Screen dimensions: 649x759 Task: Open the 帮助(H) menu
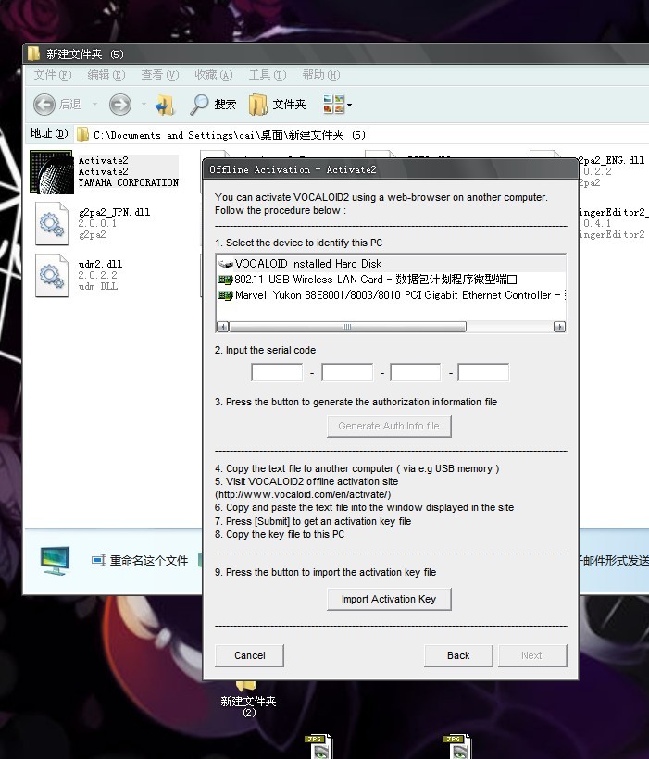(321, 75)
